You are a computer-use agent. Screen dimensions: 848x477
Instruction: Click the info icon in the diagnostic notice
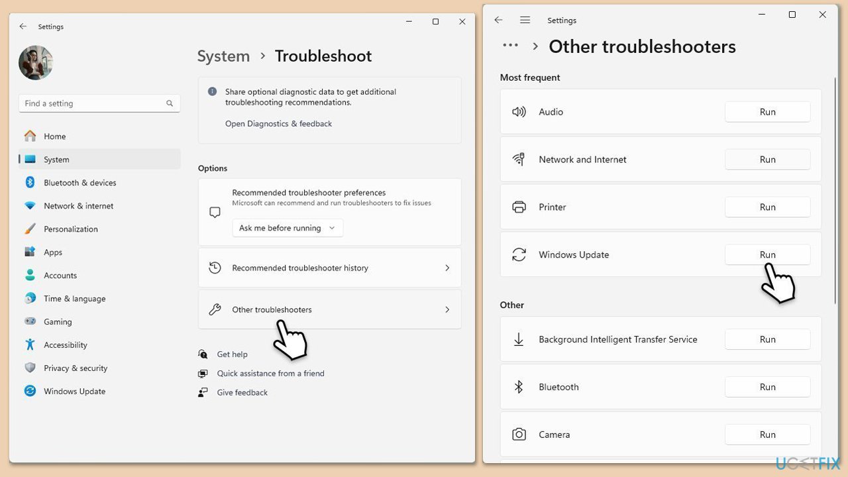(x=212, y=92)
